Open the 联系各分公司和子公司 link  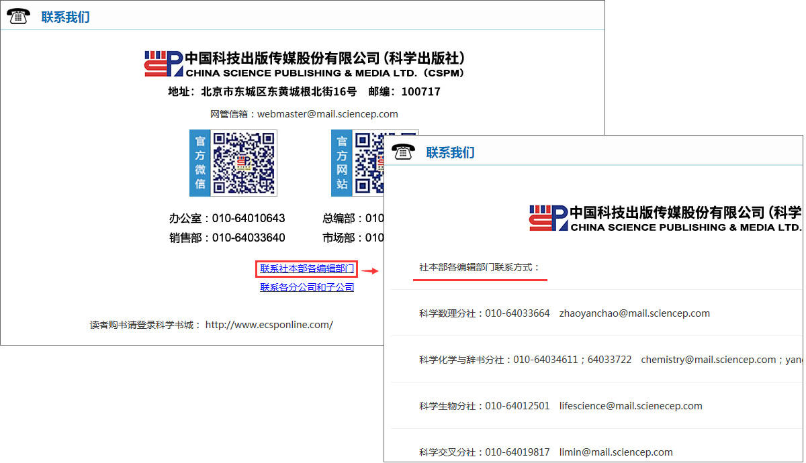click(307, 287)
